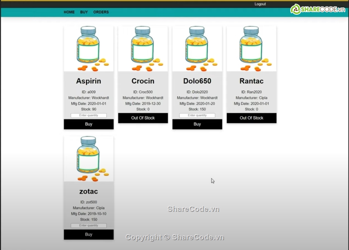This screenshot has height=250, width=349.
Task: Open the ORDERS page
Action: coord(101,12)
